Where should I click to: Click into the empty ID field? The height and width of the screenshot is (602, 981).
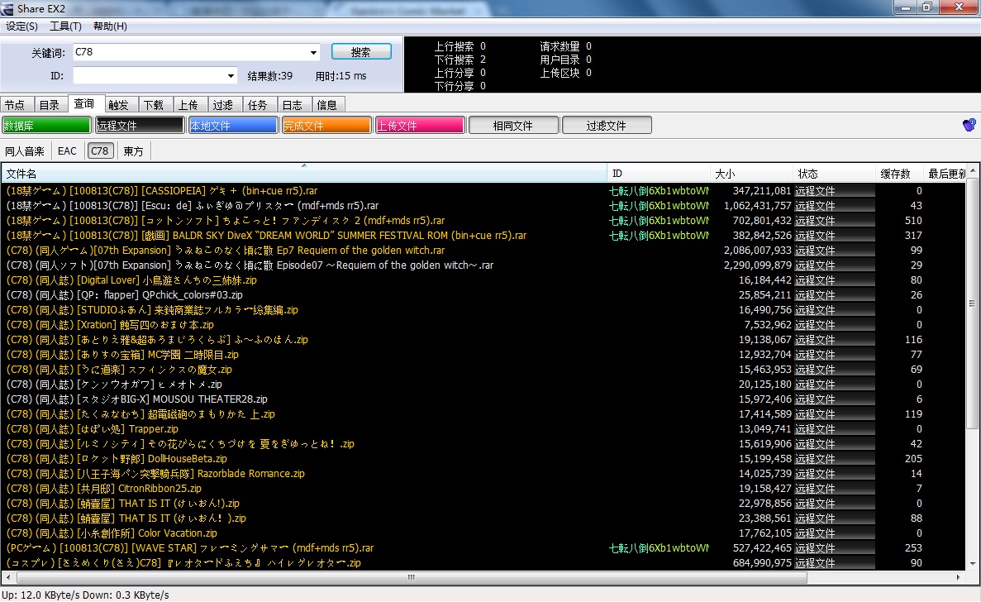pos(150,76)
